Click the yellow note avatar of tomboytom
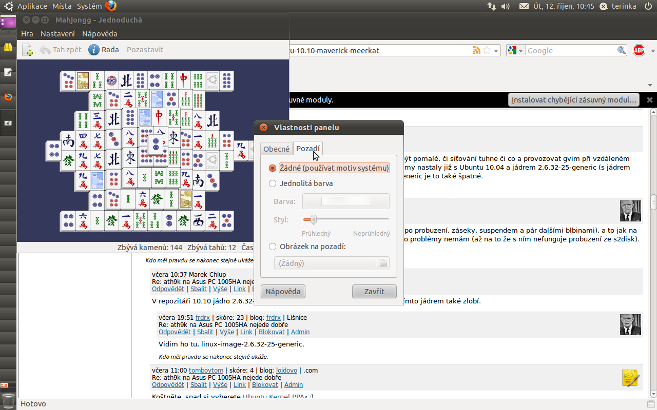 [x=630, y=378]
